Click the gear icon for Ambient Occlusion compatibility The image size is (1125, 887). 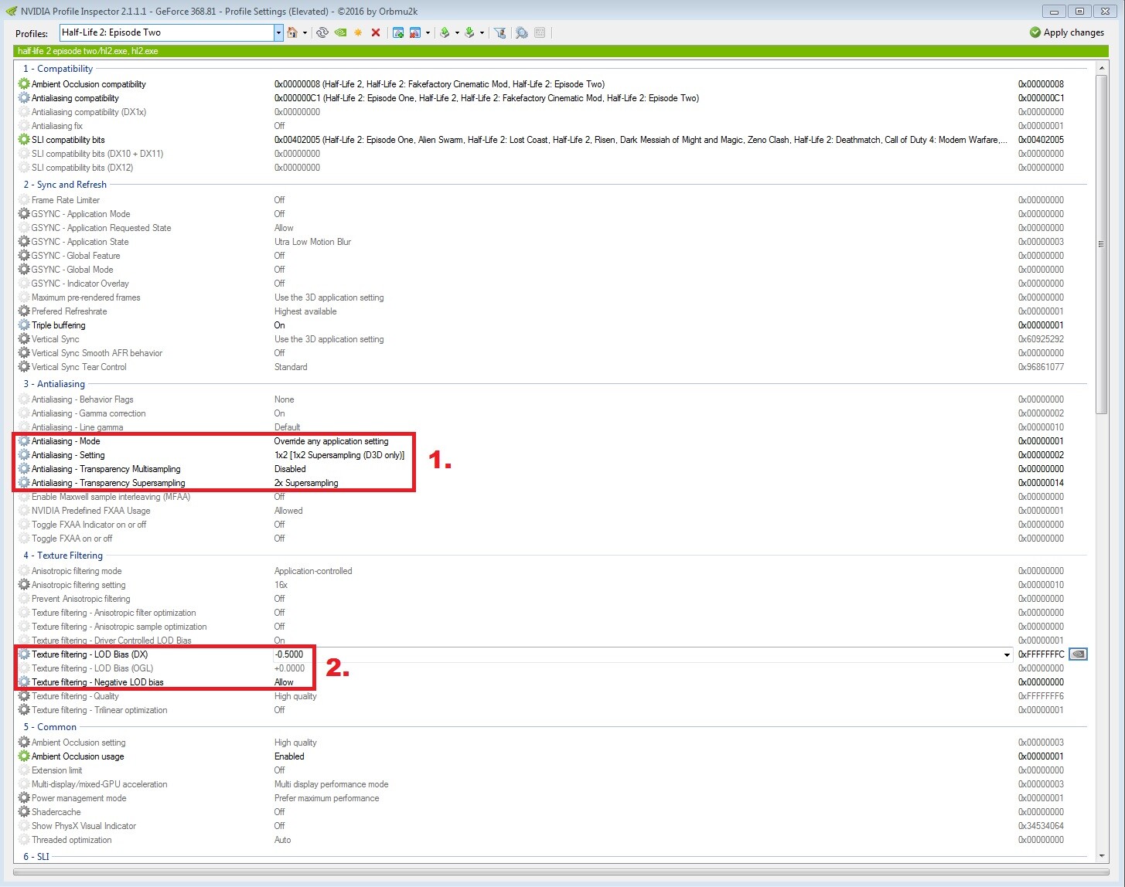(x=24, y=84)
